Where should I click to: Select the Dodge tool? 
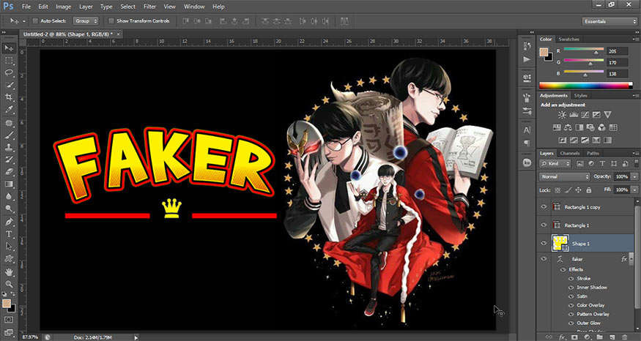click(x=9, y=209)
